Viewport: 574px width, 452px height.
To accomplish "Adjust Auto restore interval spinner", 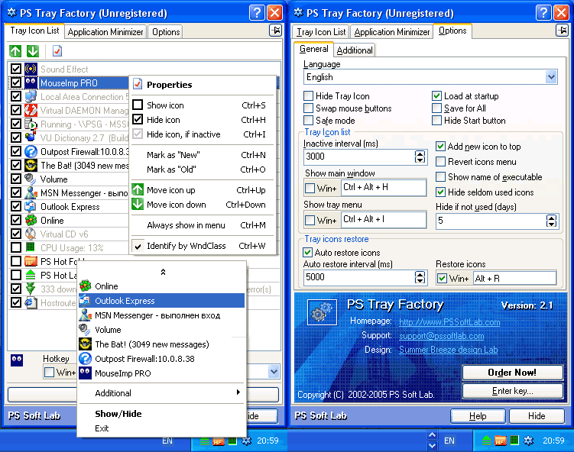I will pyautogui.click(x=420, y=277).
